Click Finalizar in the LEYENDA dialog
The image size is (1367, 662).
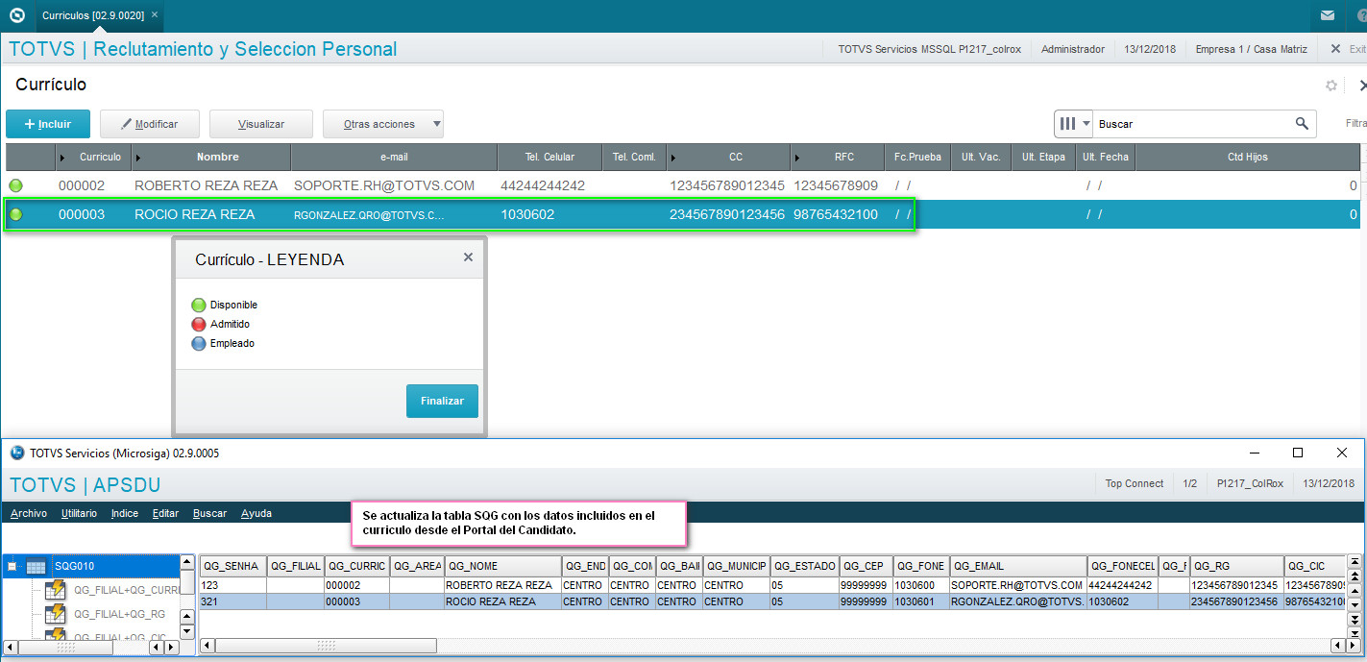(442, 401)
